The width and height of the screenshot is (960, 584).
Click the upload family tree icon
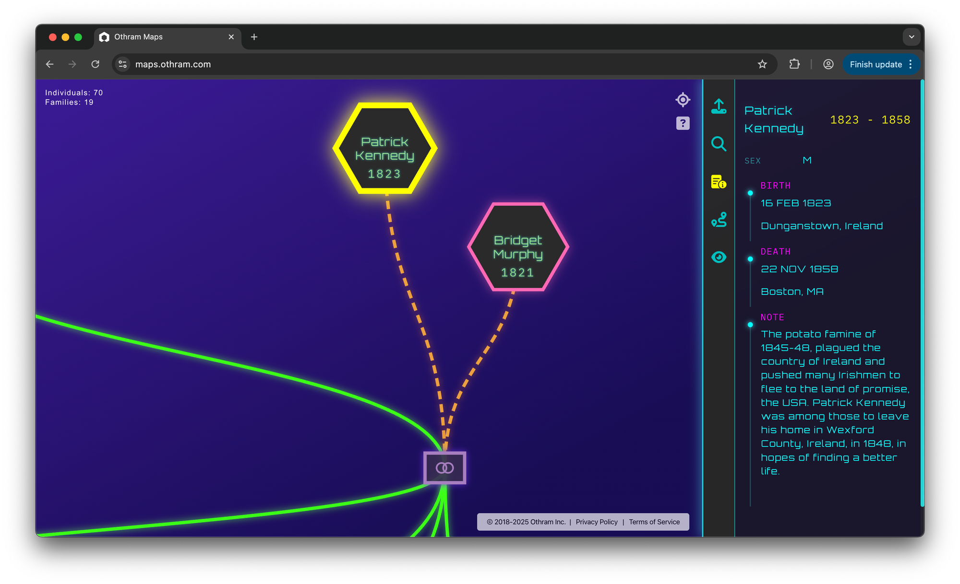point(719,106)
